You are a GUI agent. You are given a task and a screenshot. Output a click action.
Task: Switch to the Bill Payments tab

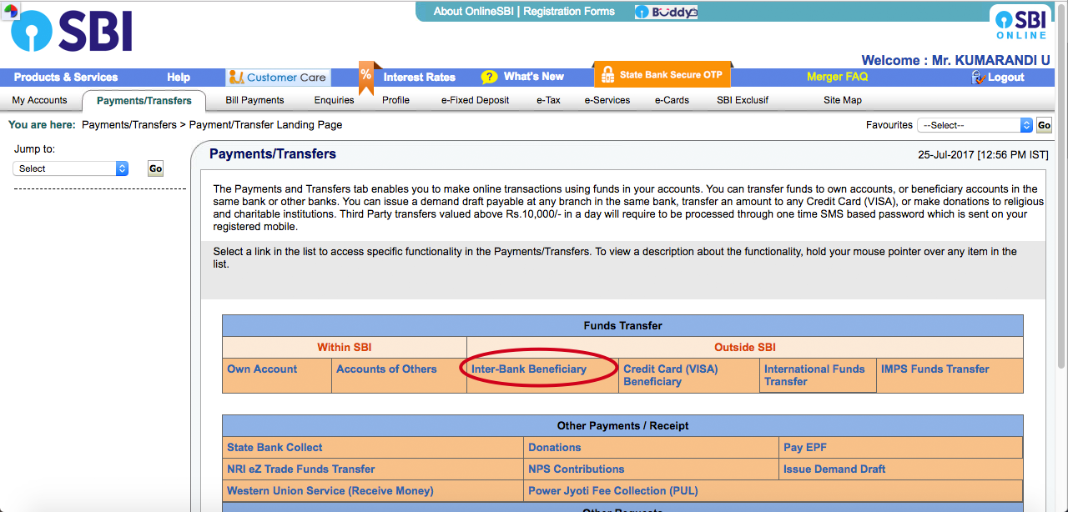coord(254,100)
